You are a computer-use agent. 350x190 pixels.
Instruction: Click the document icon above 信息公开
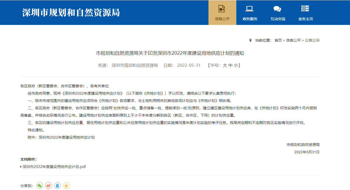coord(222,9)
